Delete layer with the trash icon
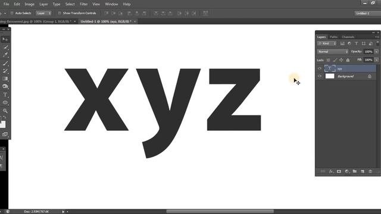 (x=370, y=171)
